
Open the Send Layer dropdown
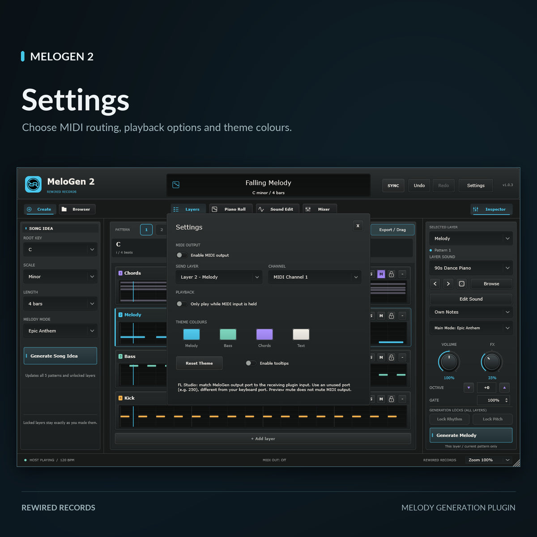click(x=219, y=277)
